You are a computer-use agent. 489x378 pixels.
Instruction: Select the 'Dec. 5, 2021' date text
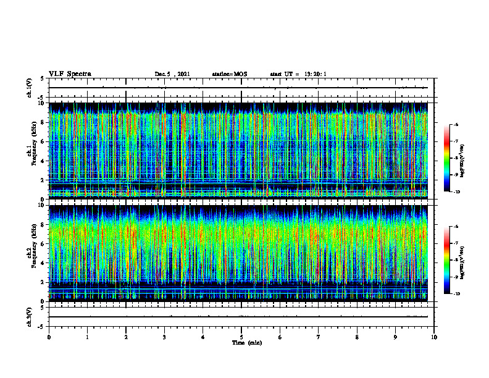pyautogui.click(x=172, y=74)
